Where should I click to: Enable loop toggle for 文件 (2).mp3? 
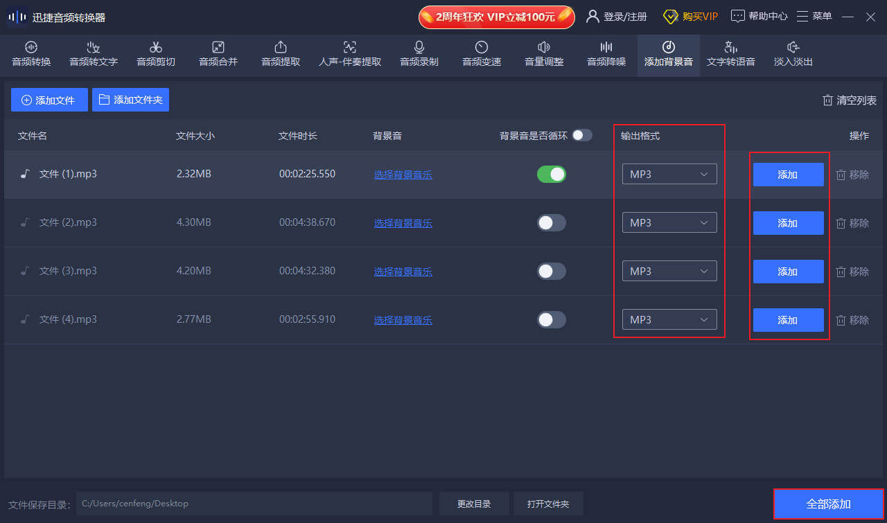click(x=552, y=222)
